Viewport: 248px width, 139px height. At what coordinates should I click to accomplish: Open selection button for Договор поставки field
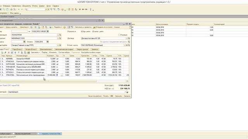tap(127, 38)
